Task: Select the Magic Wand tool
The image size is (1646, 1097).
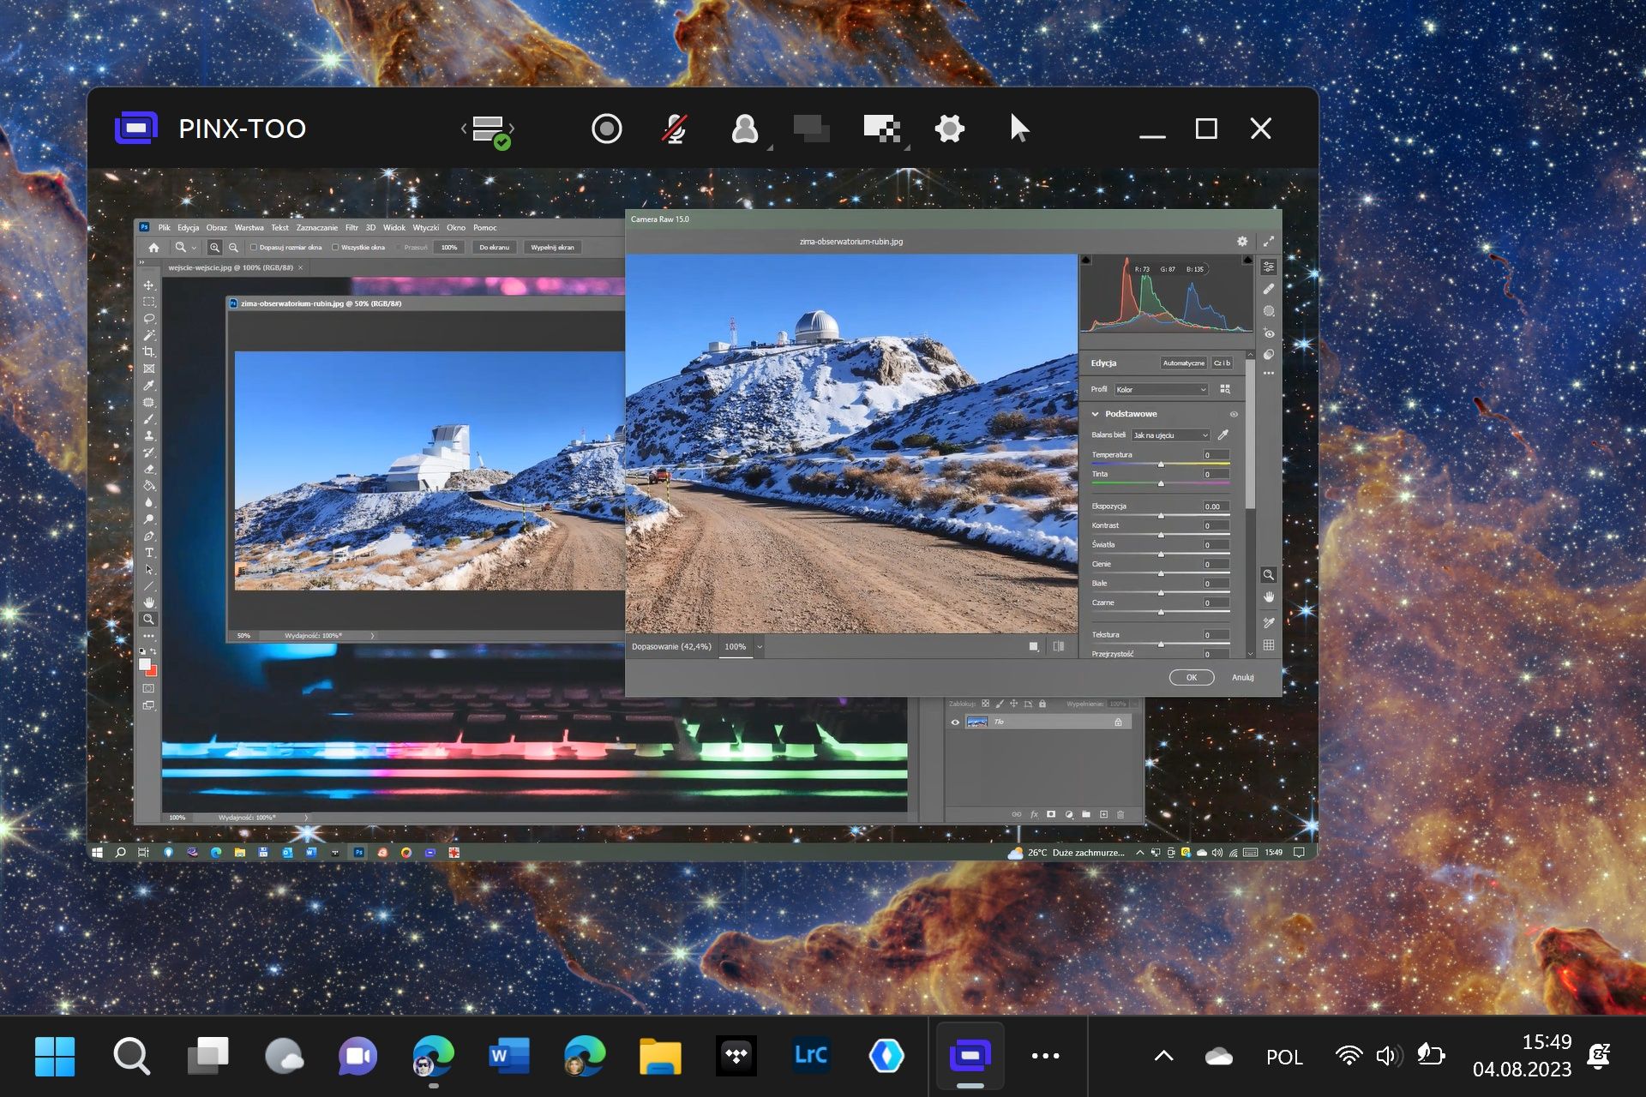Action: click(x=149, y=335)
